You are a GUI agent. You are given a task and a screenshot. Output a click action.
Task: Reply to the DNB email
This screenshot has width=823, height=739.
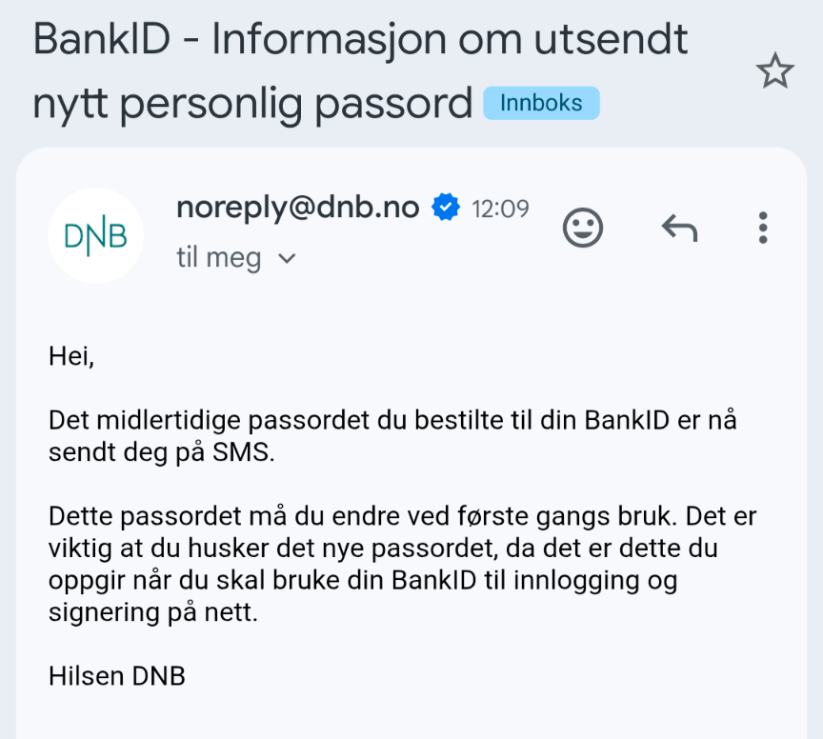[x=679, y=228]
